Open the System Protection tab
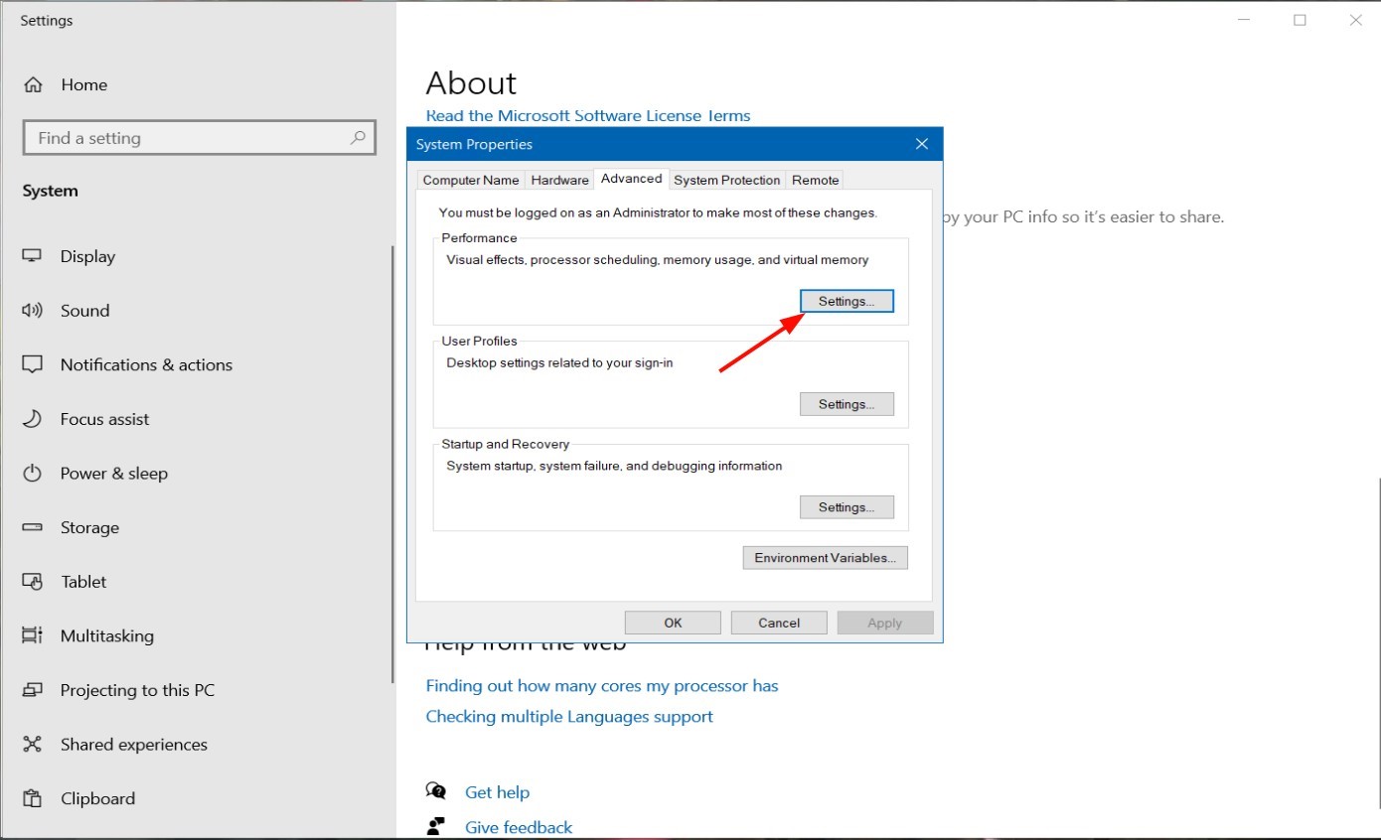 [726, 180]
